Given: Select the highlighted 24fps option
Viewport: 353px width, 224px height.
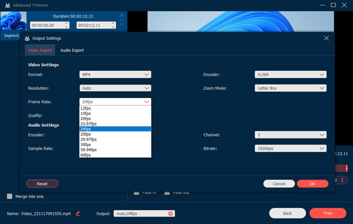Looking at the screenshot, I should pyautogui.click(x=115, y=129).
